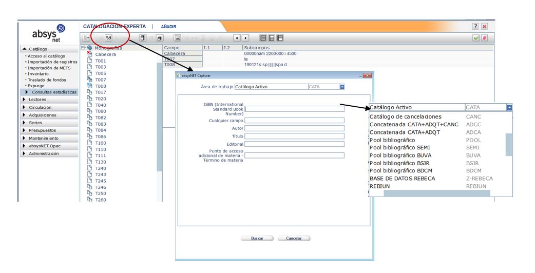The width and height of the screenshot is (535, 273).
Task: Select the Cabecera tree item
Action: pos(105,54)
